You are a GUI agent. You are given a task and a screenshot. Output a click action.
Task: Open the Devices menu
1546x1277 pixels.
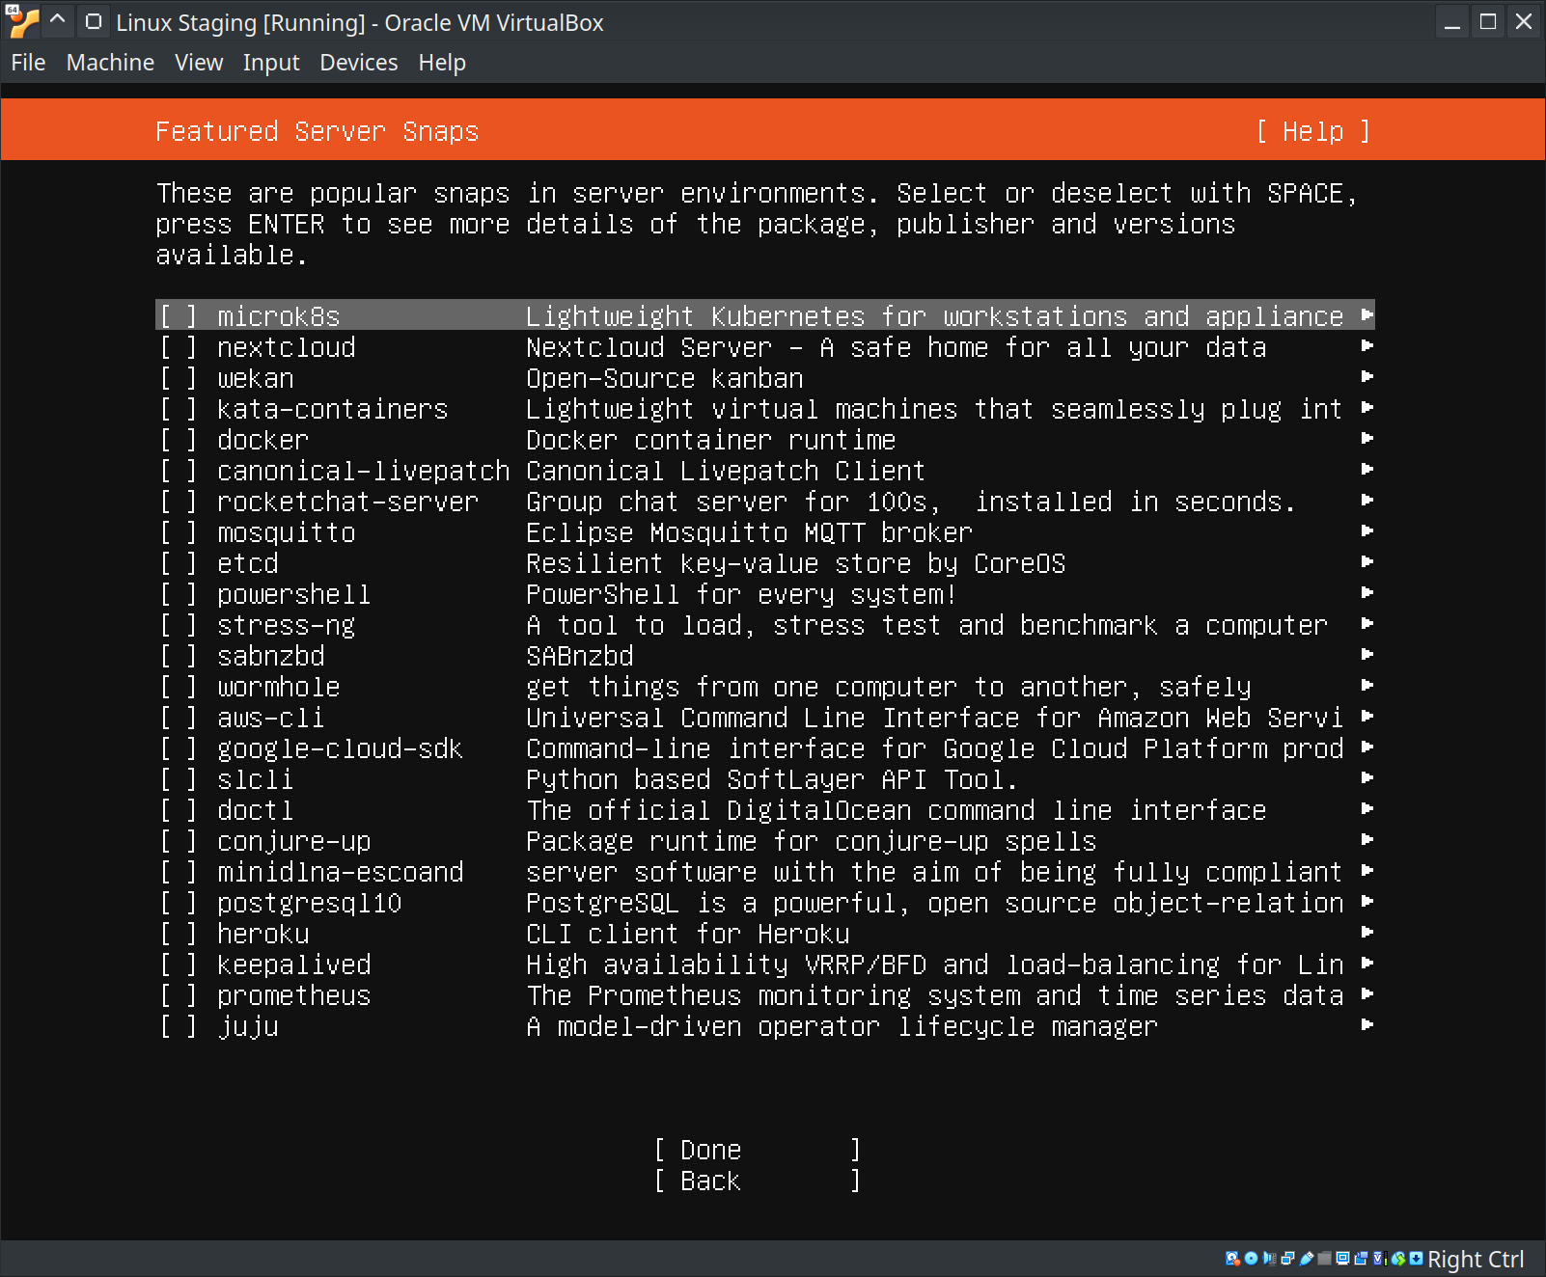click(x=358, y=63)
